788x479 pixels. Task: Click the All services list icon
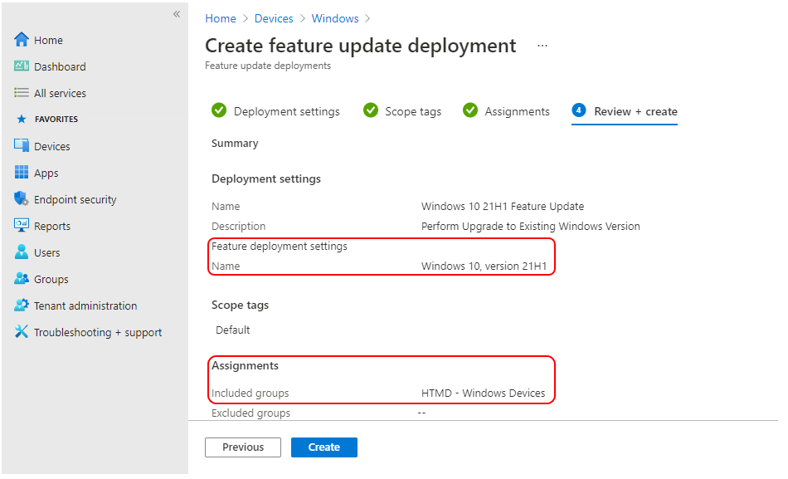coord(21,93)
